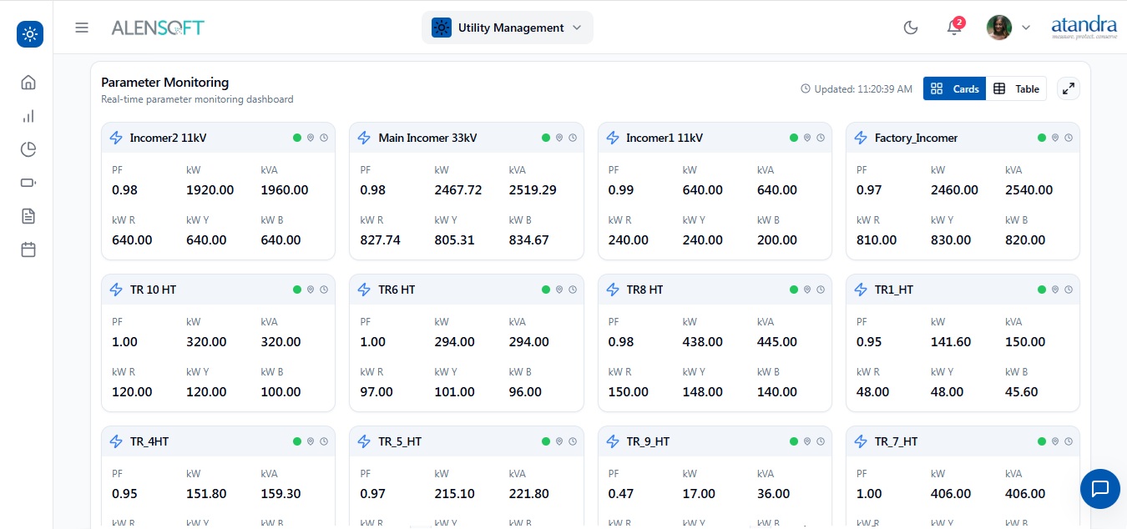The image size is (1127, 529).
Task: Open the pie chart sidebar section
Action: click(28, 149)
